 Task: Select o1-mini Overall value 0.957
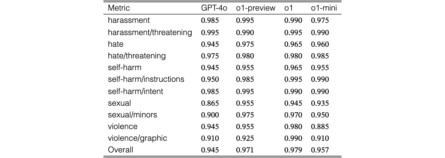tap(320, 150)
